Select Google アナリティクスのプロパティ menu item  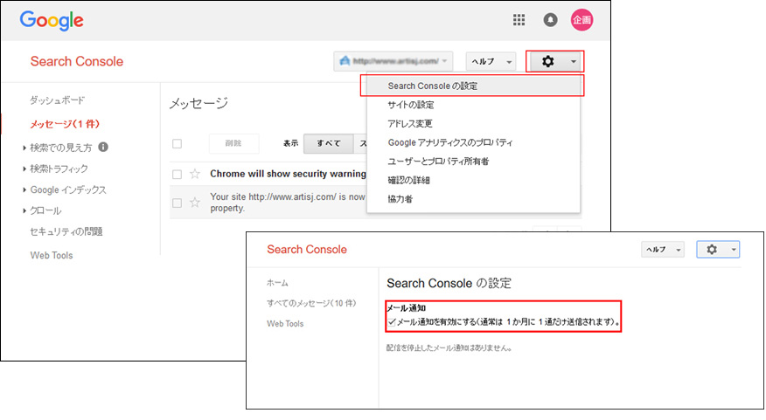[473, 143]
